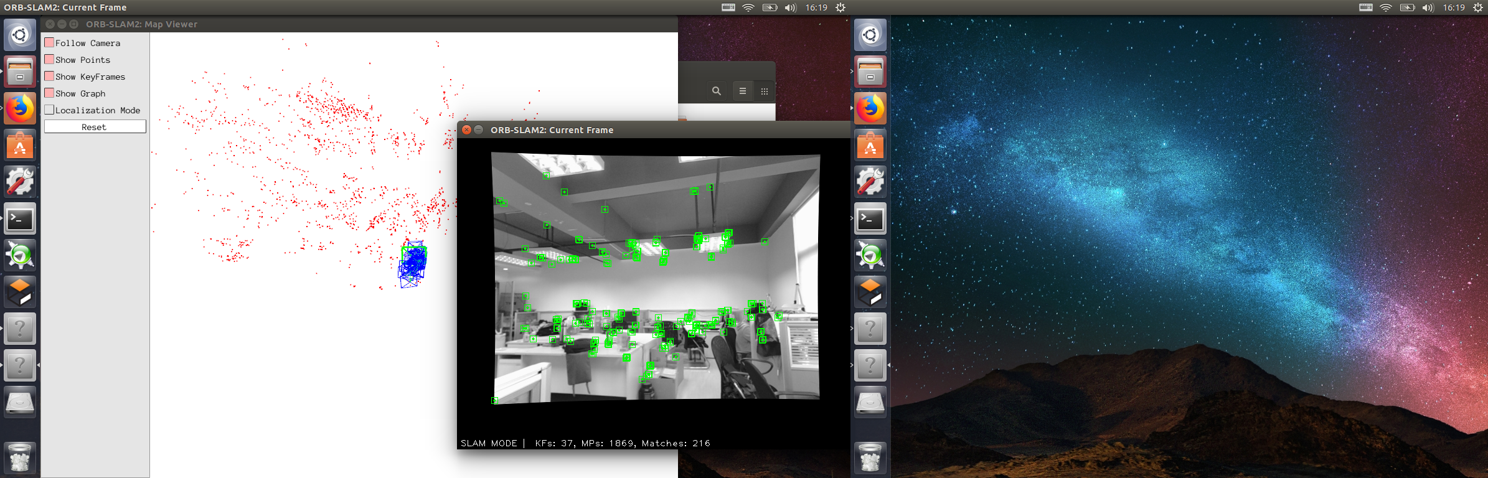1488x478 pixels.
Task: Switch Files window to list view
Action: click(x=743, y=91)
